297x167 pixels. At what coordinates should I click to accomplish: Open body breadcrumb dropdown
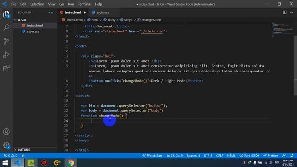click(109, 20)
